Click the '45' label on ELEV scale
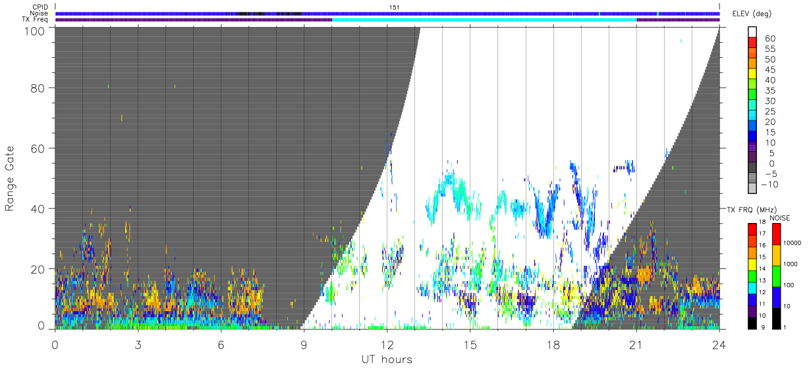Image resolution: width=809 pixels, height=373 pixels. [x=769, y=70]
